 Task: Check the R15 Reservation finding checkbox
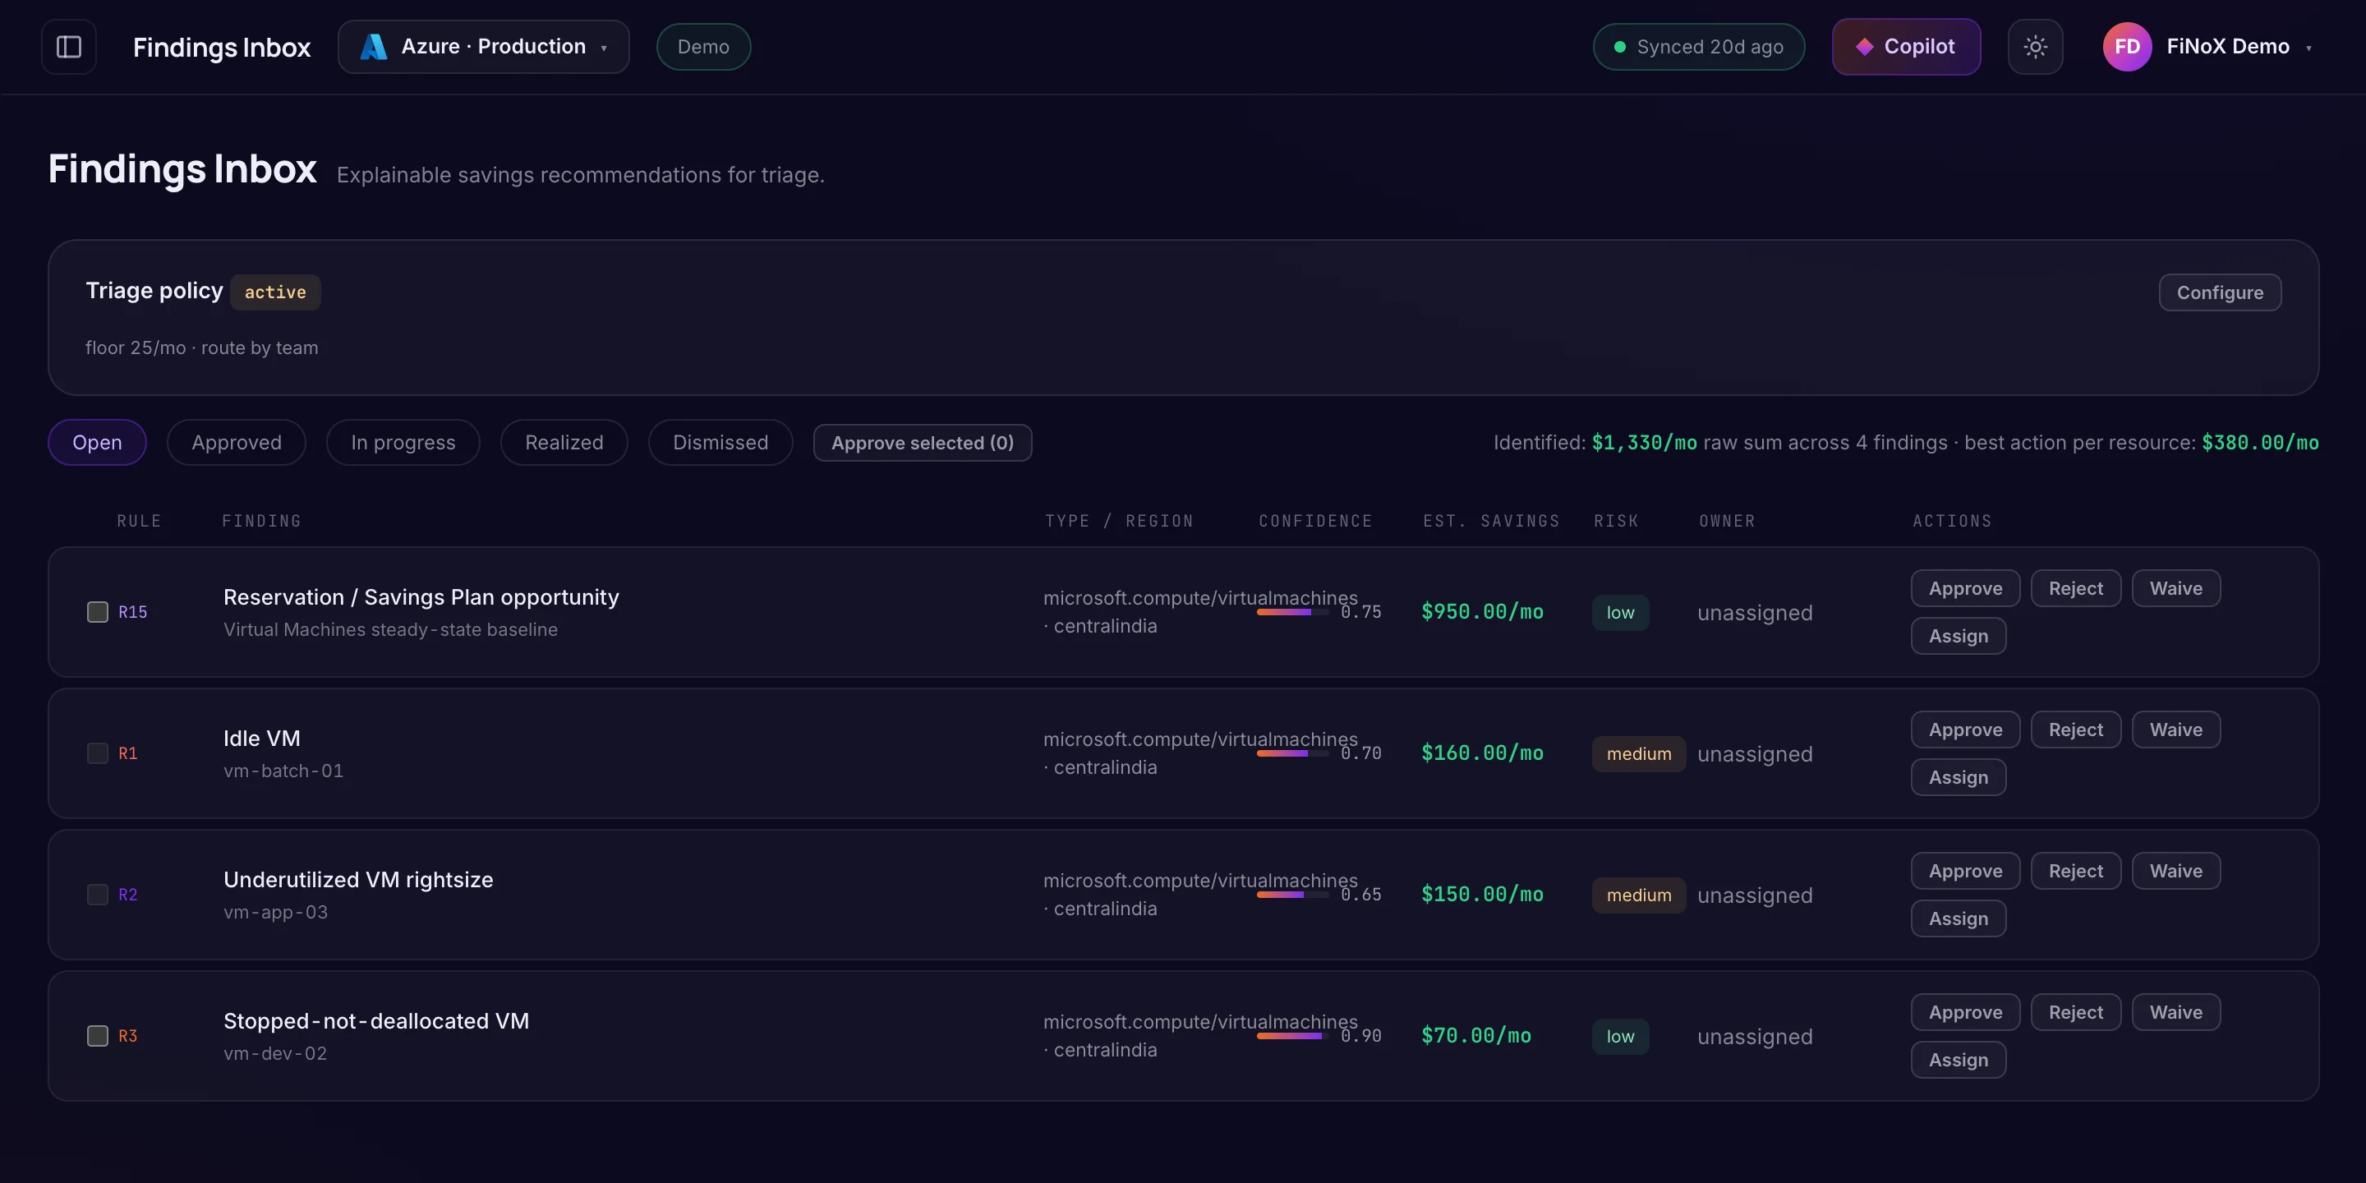(x=98, y=612)
